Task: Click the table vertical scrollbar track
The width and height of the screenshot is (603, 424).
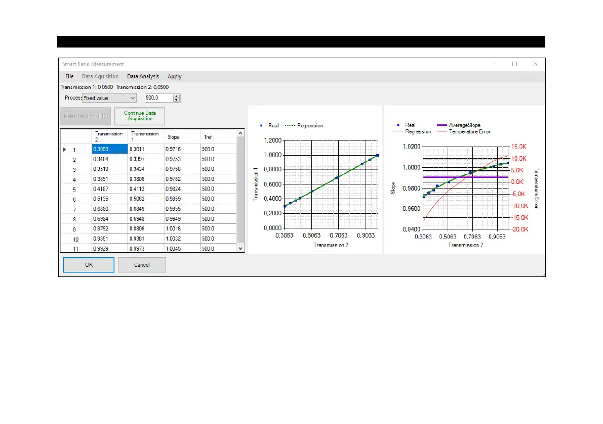Action: [x=240, y=191]
